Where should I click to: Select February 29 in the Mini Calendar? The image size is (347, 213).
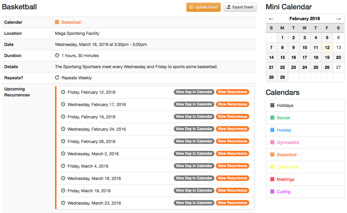(x=282, y=78)
